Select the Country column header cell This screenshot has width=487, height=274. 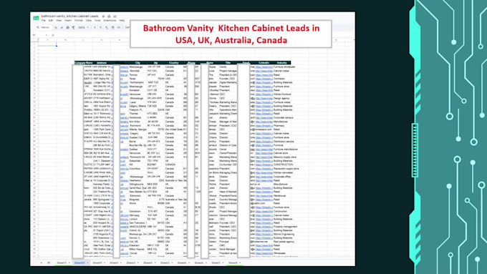pyautogui.click(x=173, y=63)
